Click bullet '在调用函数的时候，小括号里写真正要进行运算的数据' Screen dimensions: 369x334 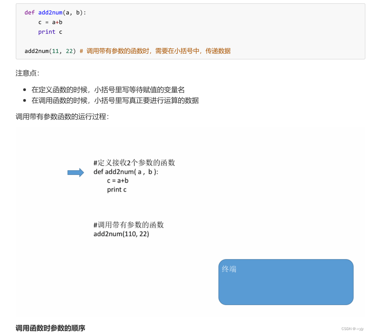click(x=115, y=101)
